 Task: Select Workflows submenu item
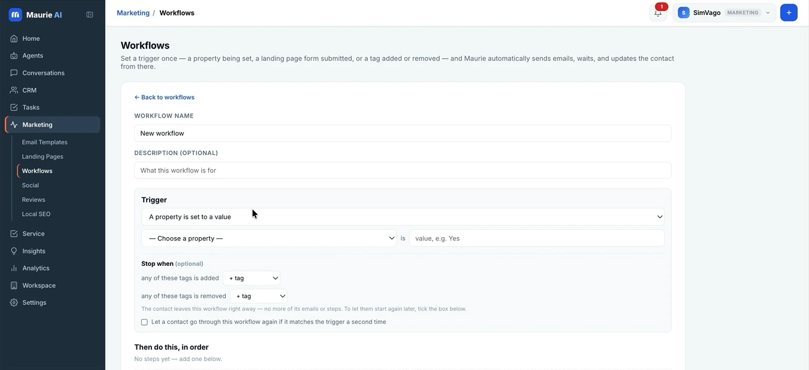(37, 171)
